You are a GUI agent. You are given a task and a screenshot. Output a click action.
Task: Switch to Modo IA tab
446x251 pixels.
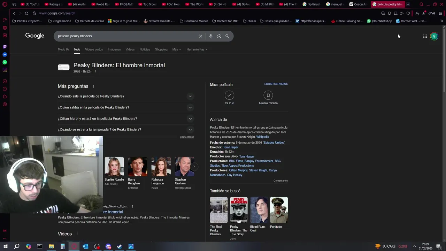pos(63,50)
